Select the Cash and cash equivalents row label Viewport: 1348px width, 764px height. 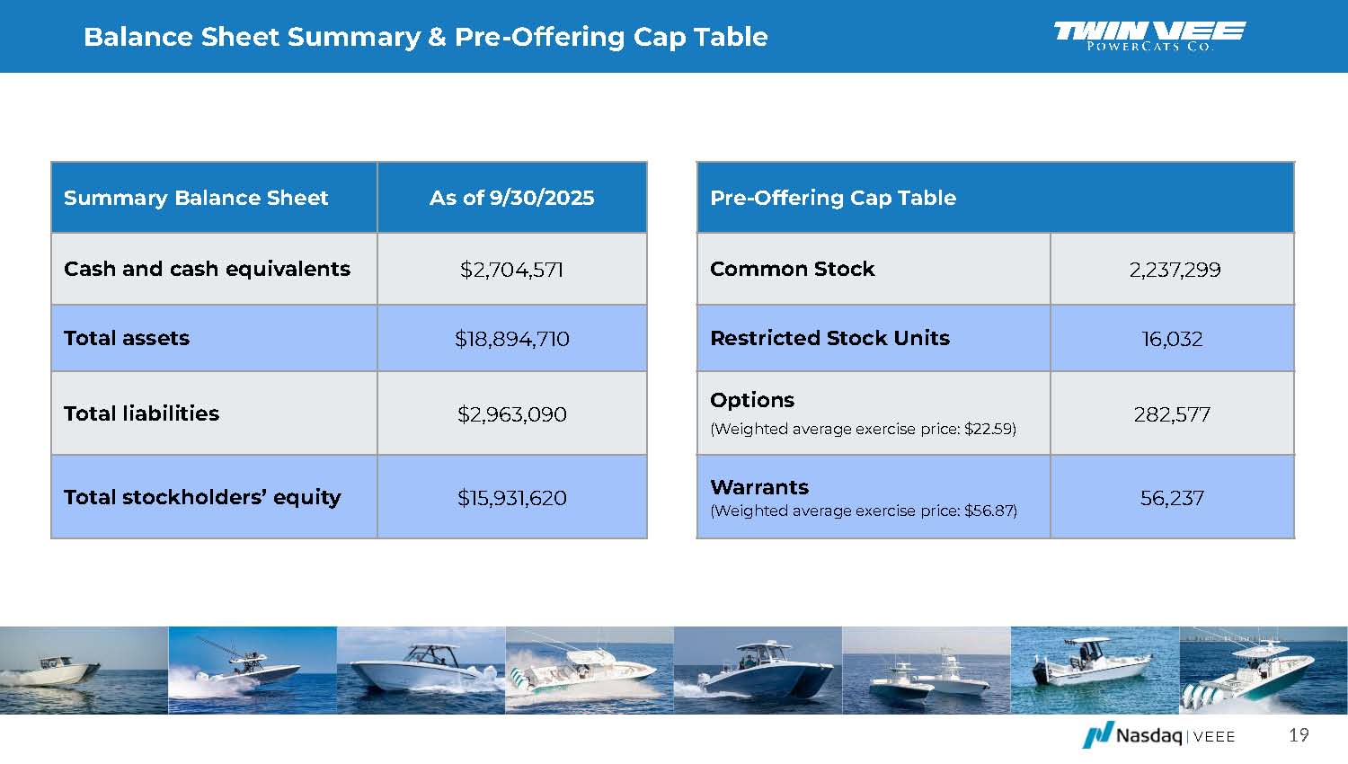click(x=207, y=269)
